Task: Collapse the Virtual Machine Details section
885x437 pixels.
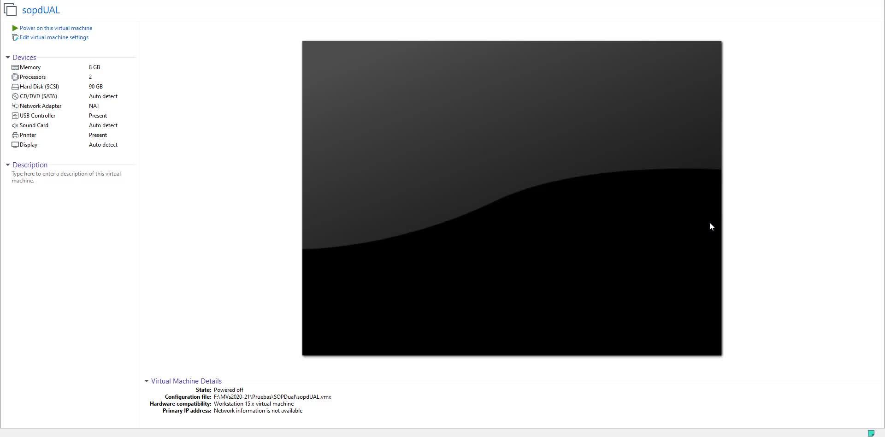Action: [147, 381]
